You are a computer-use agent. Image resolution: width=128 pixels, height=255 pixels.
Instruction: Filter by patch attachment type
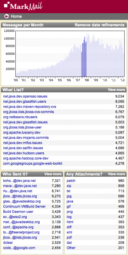pyautogui.click(x=71, y=181)
